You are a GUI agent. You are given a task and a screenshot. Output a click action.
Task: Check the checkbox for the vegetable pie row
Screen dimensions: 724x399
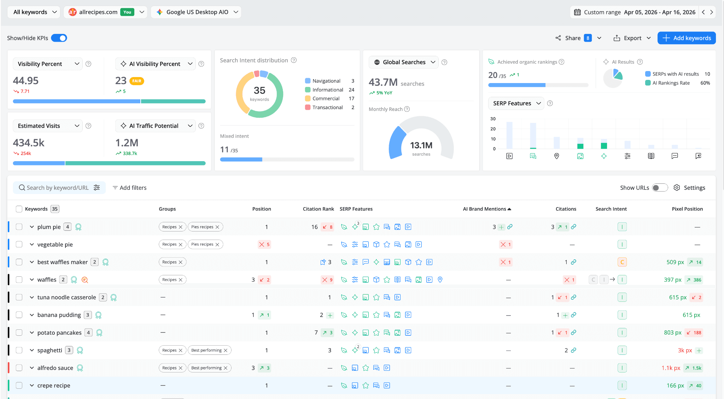tap(19, 244)
